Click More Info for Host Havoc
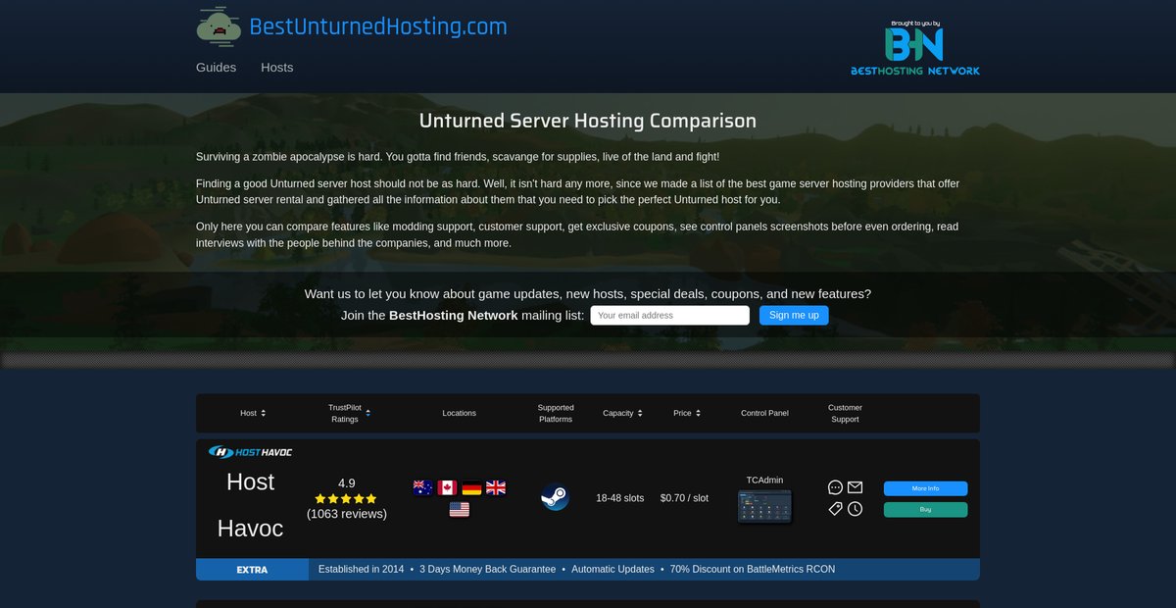 (925, 488)
